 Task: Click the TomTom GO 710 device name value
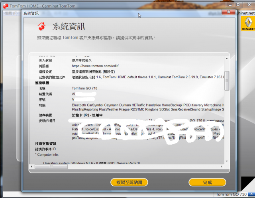click(84, 88)
